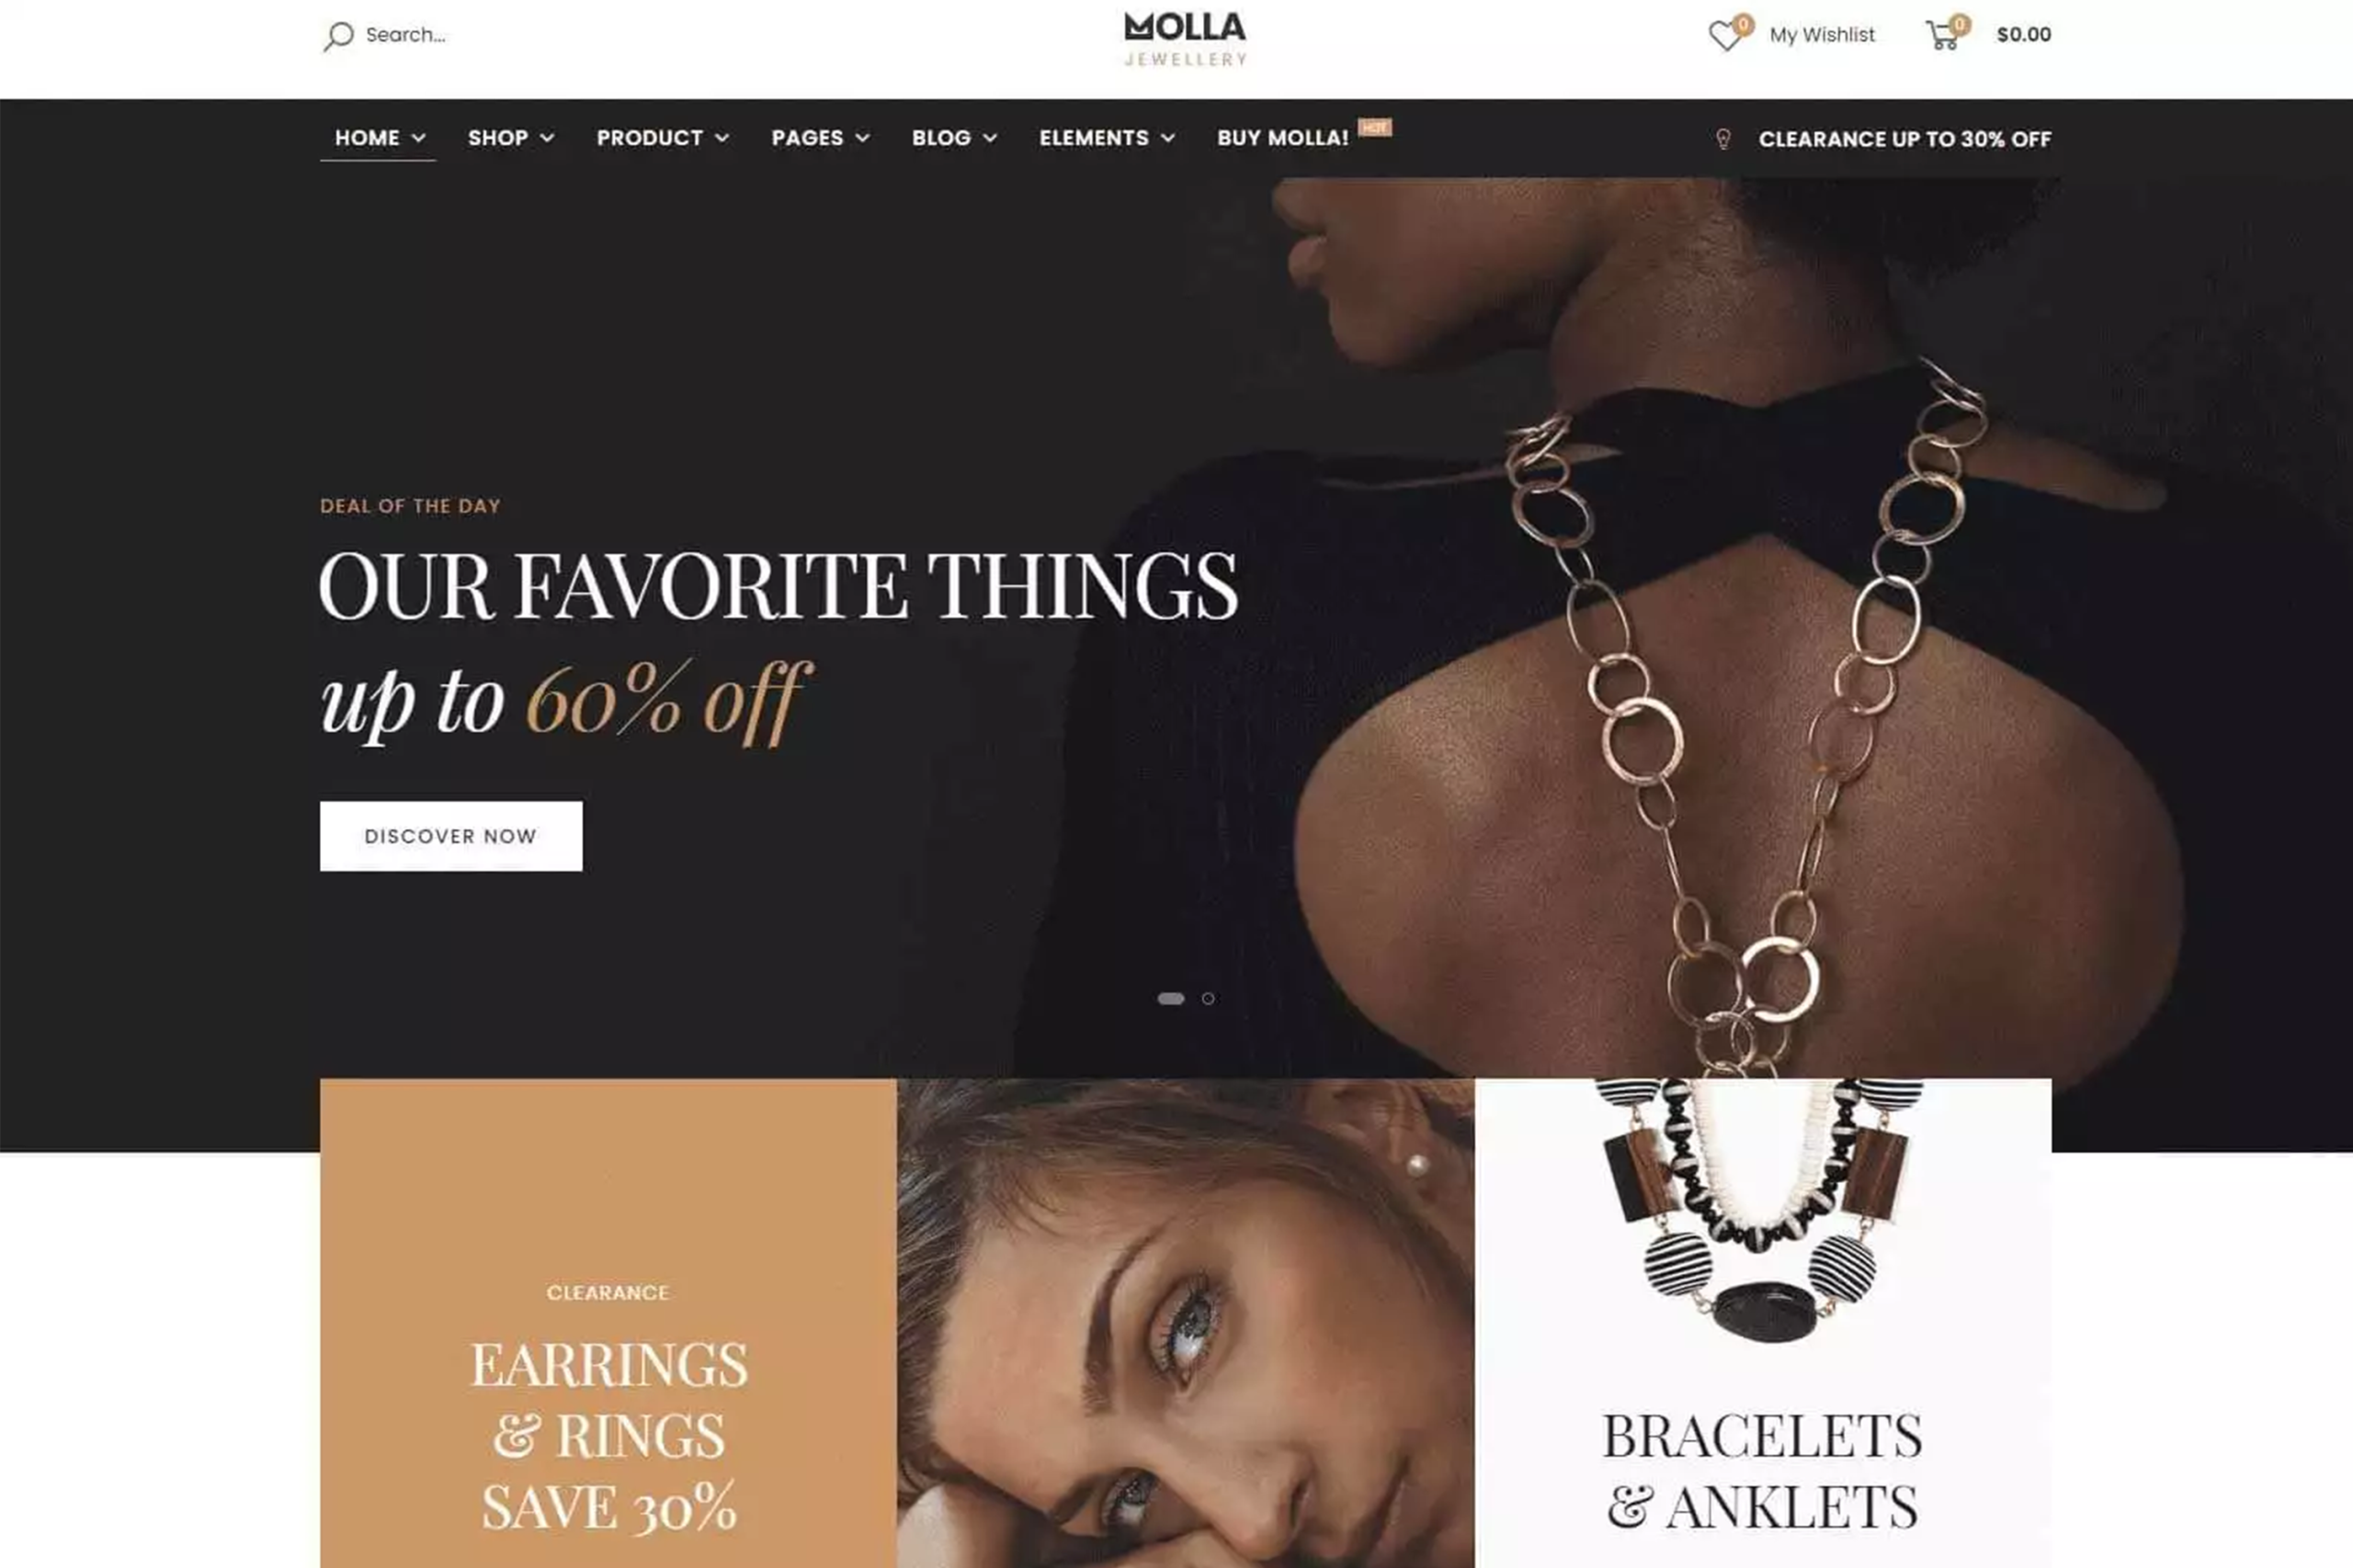Viewport: 2353px width, 1568px height.
Task: Open the My Wishlist link
Action: point(1822,35)
